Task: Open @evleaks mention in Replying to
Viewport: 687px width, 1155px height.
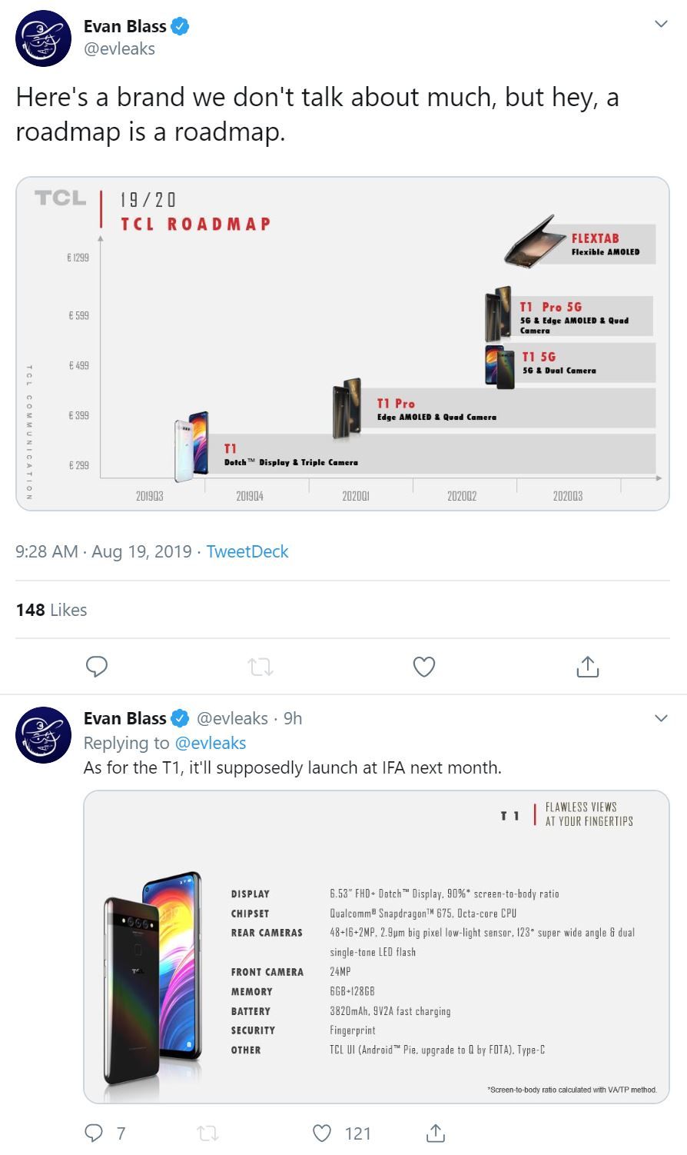Action: point(211,743)
